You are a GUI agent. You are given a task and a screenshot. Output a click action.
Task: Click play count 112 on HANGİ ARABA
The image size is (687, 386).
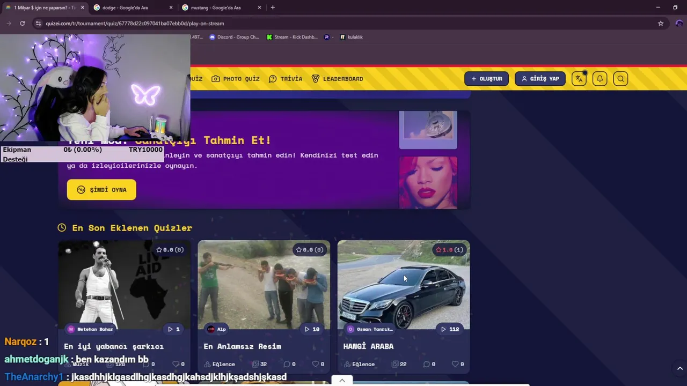point(450,329)
